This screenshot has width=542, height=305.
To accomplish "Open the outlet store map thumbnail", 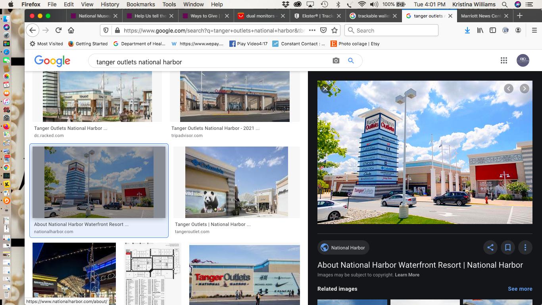I will coord(153,274).
